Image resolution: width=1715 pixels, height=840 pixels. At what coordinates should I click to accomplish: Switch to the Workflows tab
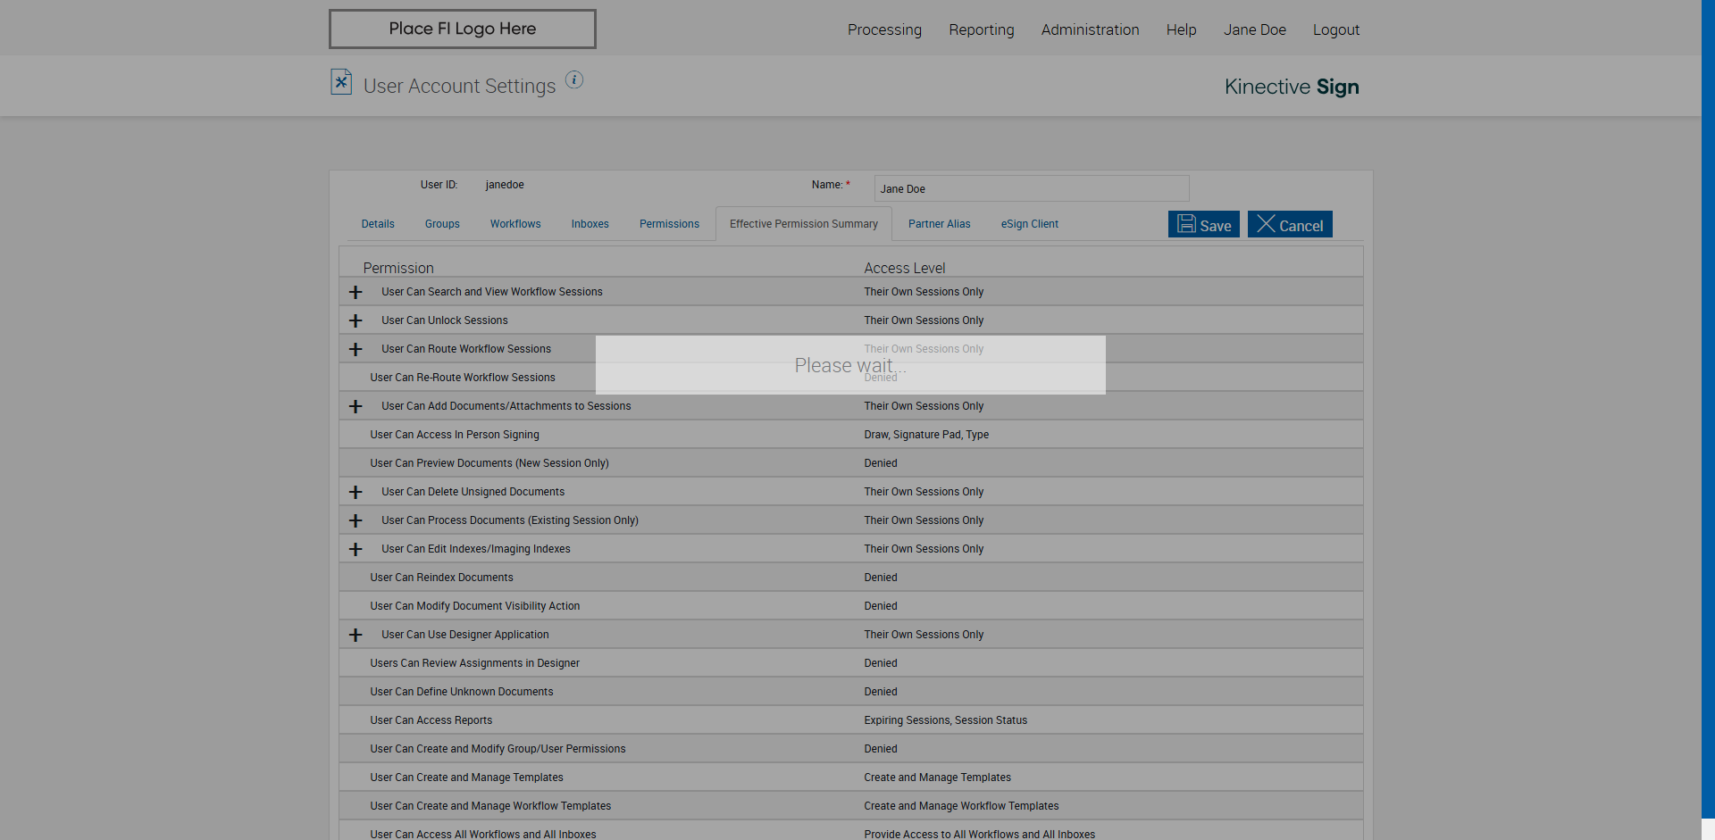[x=515, y=224]
